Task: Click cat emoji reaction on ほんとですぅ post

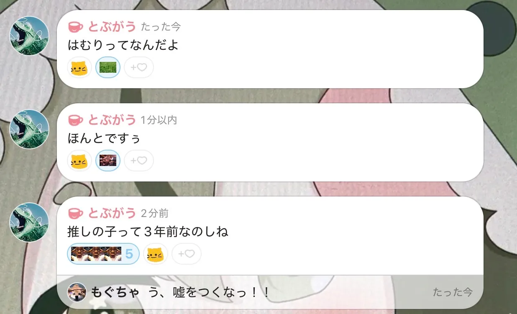Action: [x=79, y=161]
